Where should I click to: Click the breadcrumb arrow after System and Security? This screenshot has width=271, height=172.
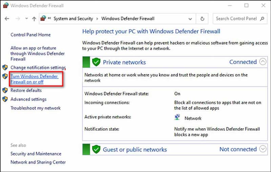click(x=97, y=19)
